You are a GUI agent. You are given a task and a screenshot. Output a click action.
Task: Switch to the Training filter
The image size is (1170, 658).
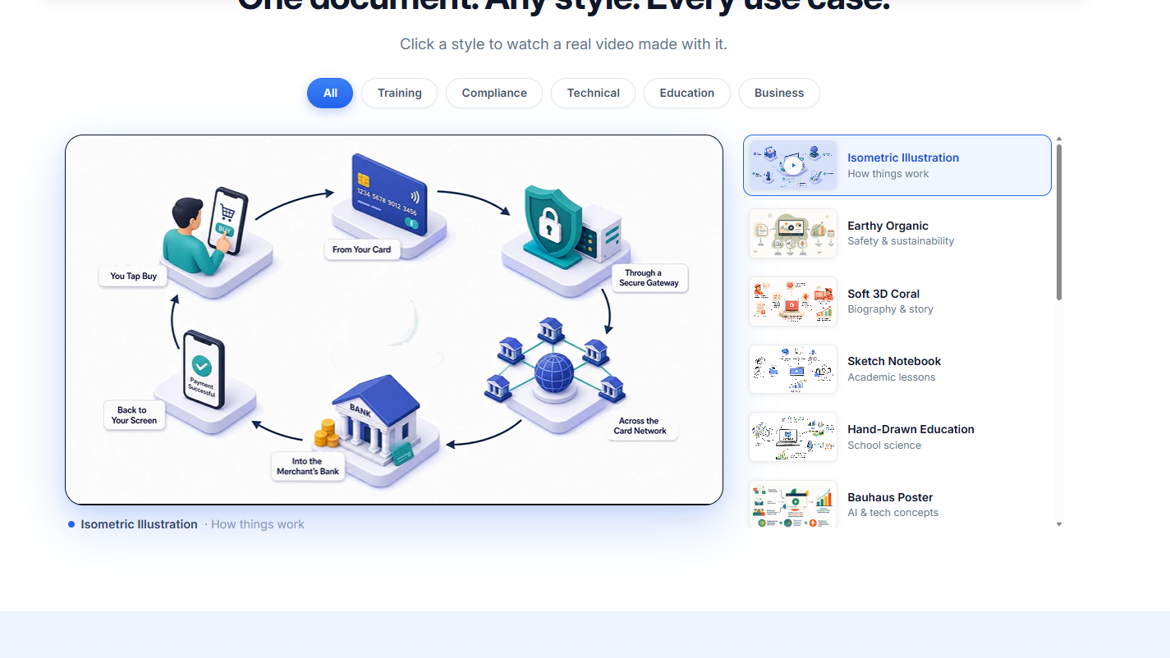coord(400,94)
